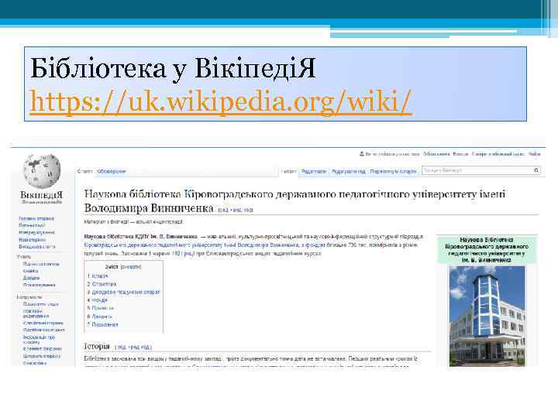Open the Редагувати код tab
This screenshot has height=418, width=558.
349,171
